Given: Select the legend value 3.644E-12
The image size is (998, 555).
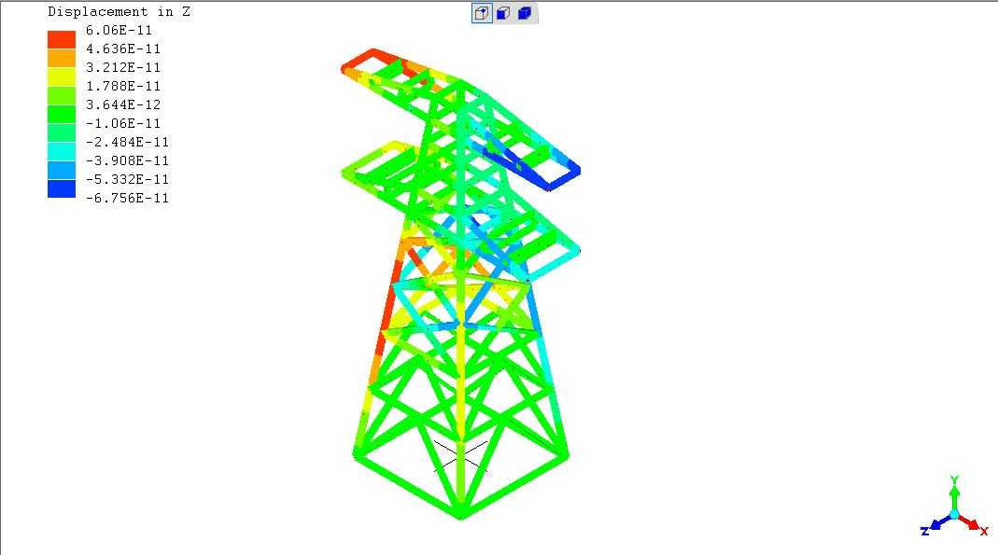Looking at the screenshot, I should pos(123,104).
